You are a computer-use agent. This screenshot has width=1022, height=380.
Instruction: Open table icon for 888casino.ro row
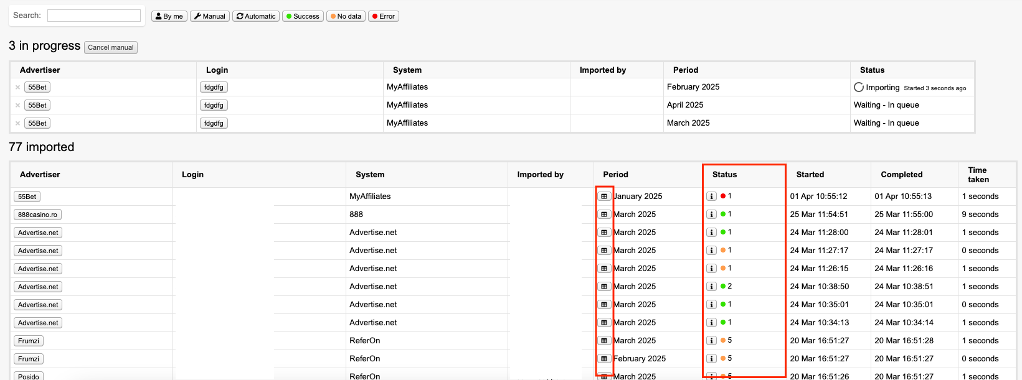tap(604, 215)
